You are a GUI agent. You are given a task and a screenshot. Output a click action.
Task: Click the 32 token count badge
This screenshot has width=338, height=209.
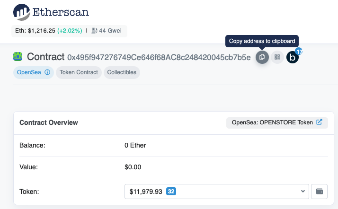(171, 192)
